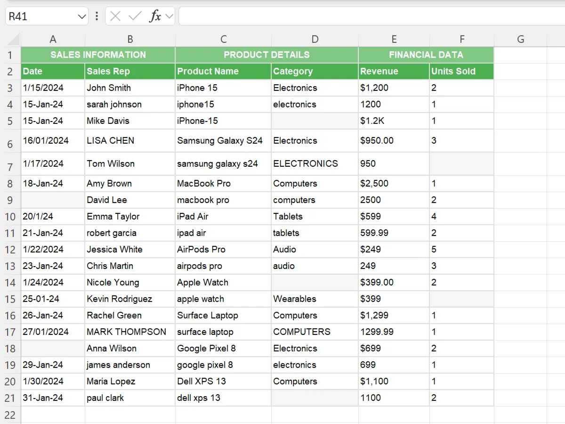Click the Cancel (X) icon in the formula bar

(x=114, y=16)
